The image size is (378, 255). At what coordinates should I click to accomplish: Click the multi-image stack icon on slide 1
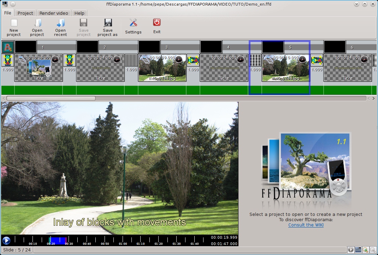[x=22, y=60]
